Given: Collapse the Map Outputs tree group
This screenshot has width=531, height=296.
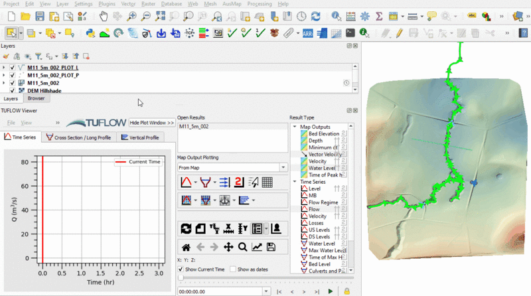Looking at the screenshot, I should point(295,127).
